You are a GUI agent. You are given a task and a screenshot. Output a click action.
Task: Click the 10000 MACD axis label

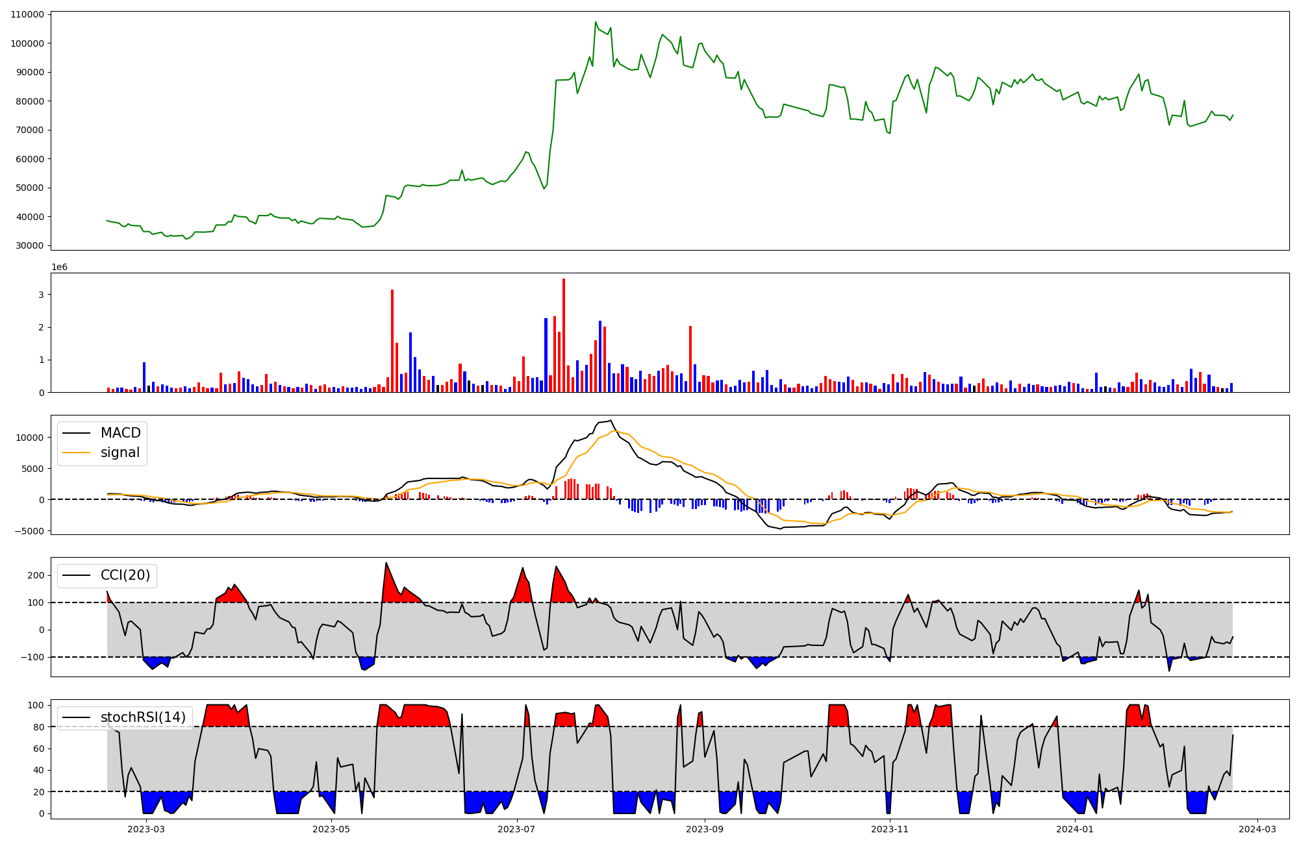(x=30, y=438)
